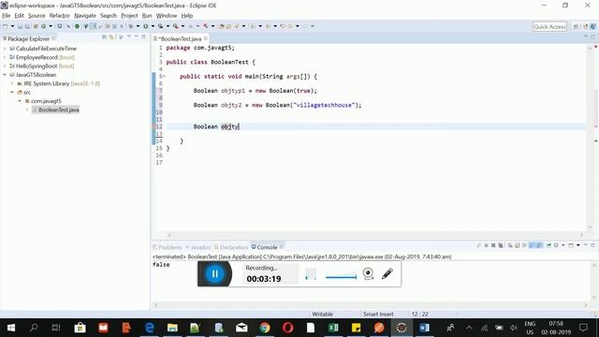
Task: Expand the HelloSpringBoot project
Action: pyautogui.click(x=5, y=66)
